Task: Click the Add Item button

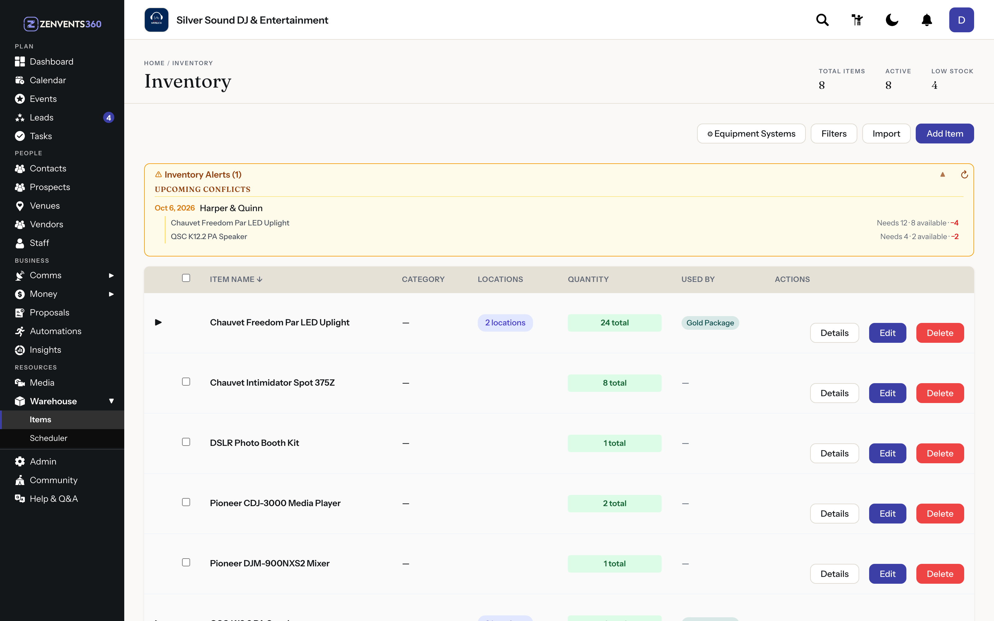Action: tap(944, 134)
